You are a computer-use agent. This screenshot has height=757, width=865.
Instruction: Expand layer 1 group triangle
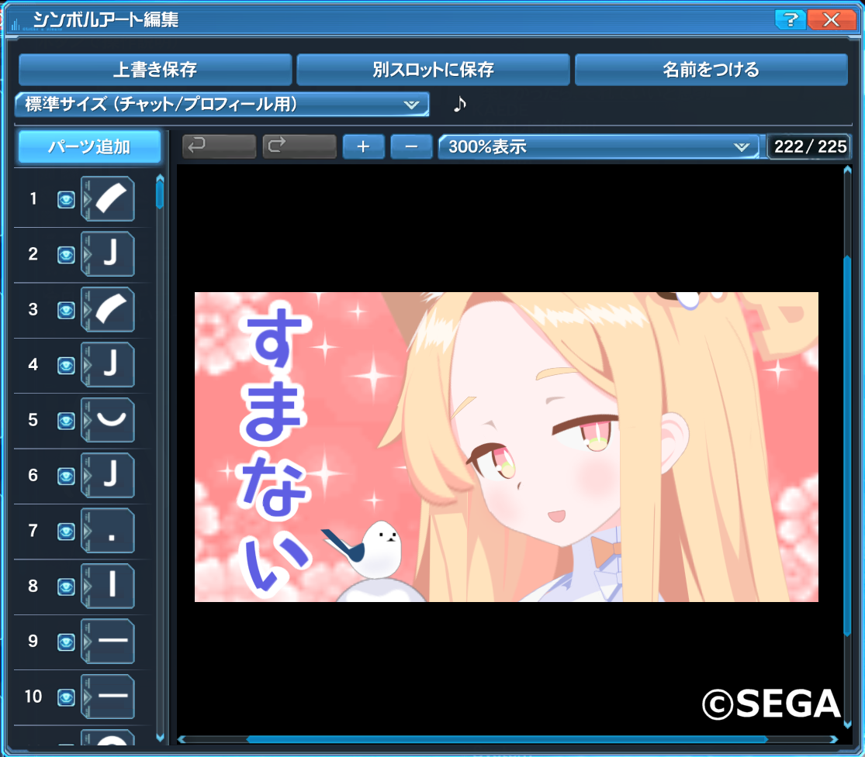coord(87,199)
